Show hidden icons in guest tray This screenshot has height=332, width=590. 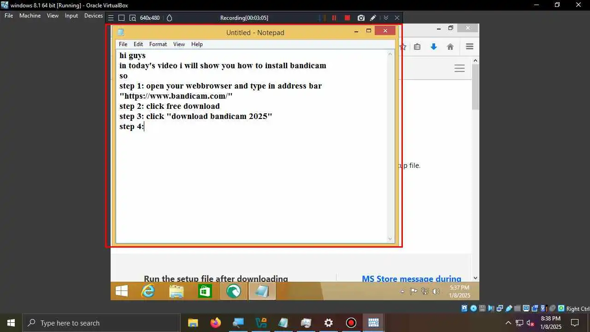point(402,291)
